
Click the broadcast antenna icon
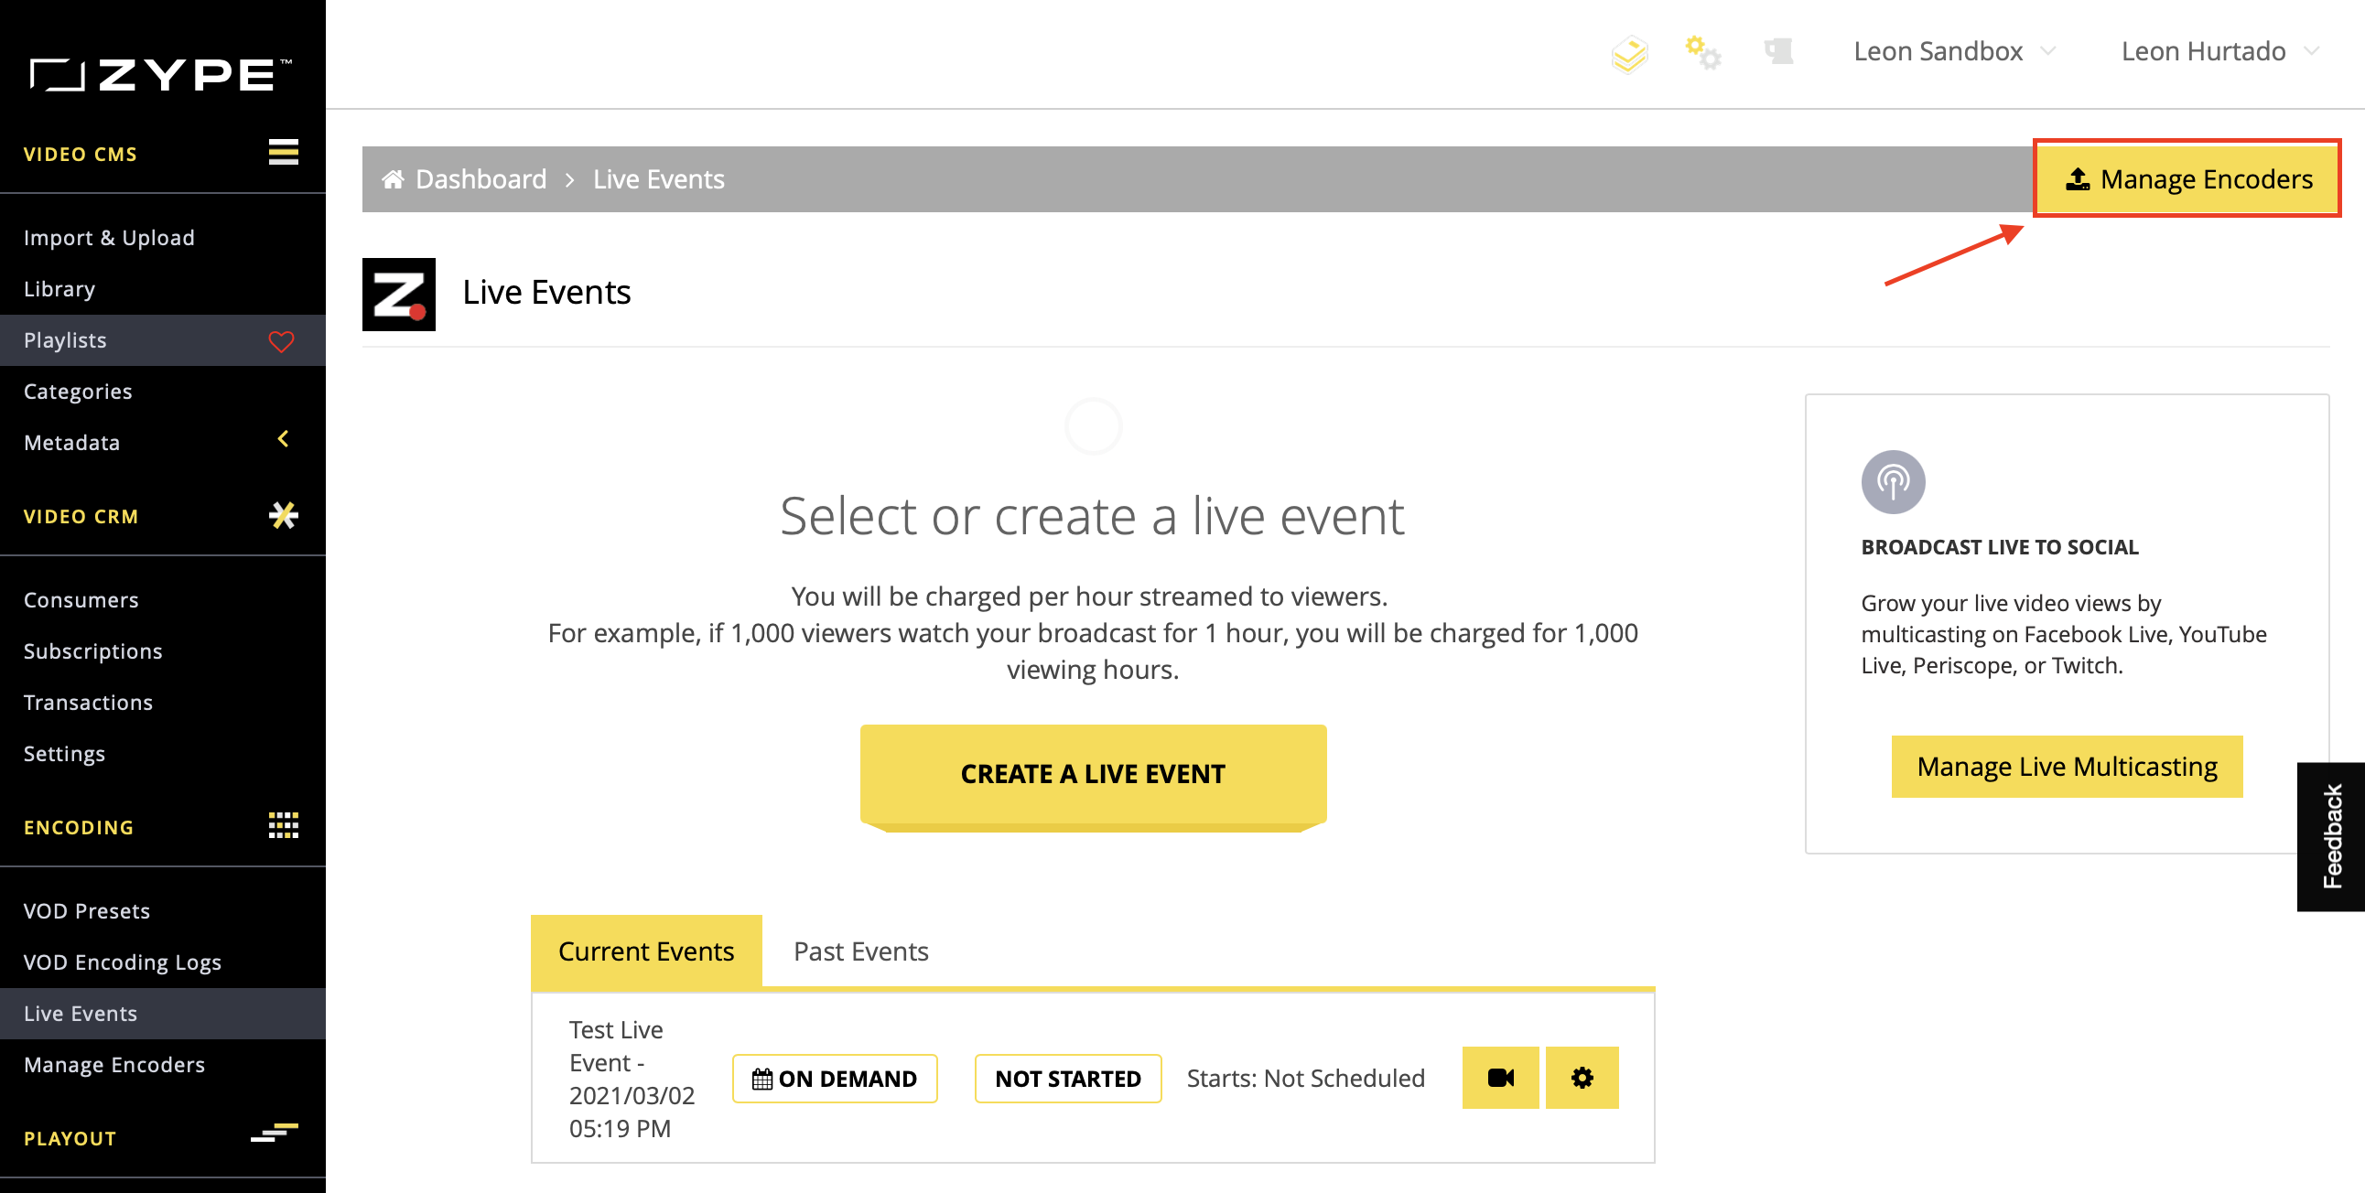(1892, 481)
